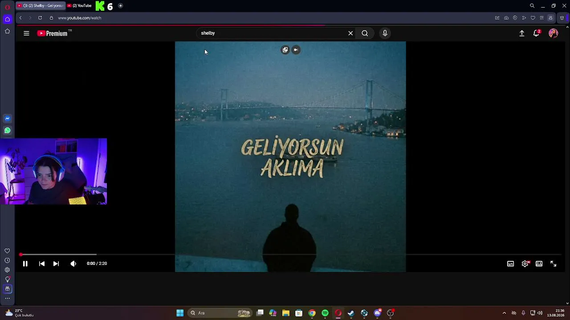View site security lock info
This screenshot has height=320, width=570.
[51, 18]
